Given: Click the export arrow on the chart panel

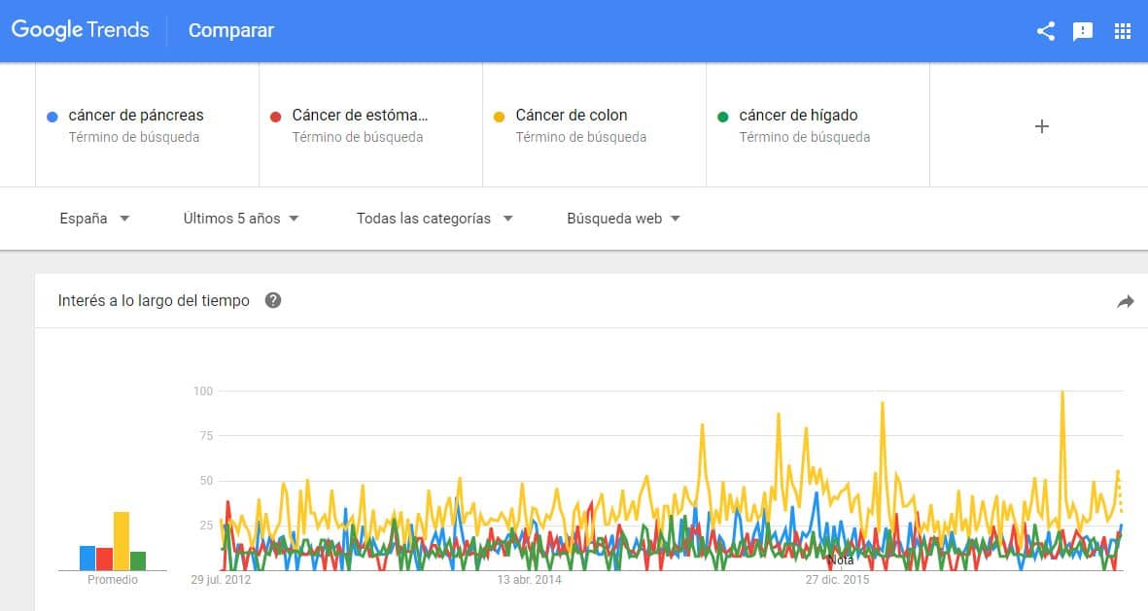Looking at the screenshot, I should tap(1126, 302).
